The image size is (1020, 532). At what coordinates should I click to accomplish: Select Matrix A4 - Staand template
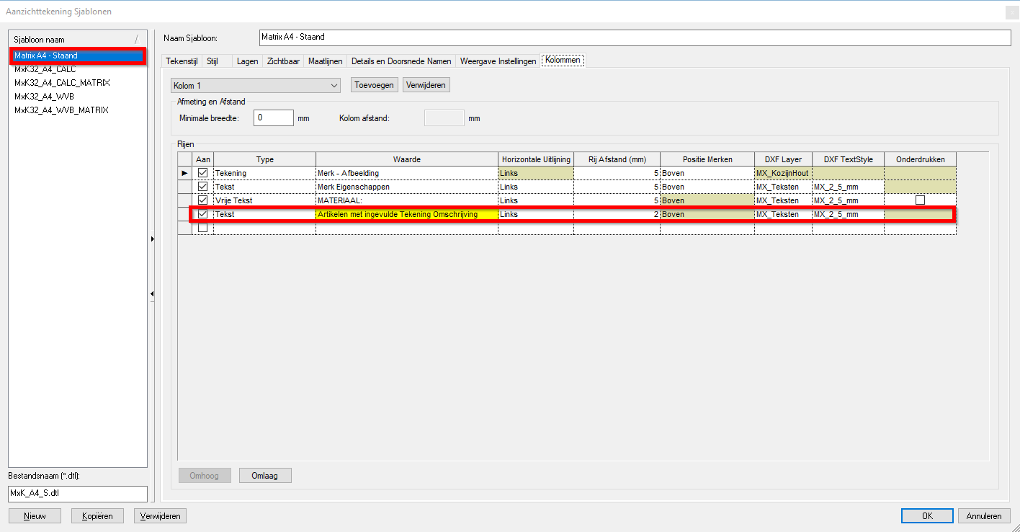pyautogui.click(x=77, y=56)
